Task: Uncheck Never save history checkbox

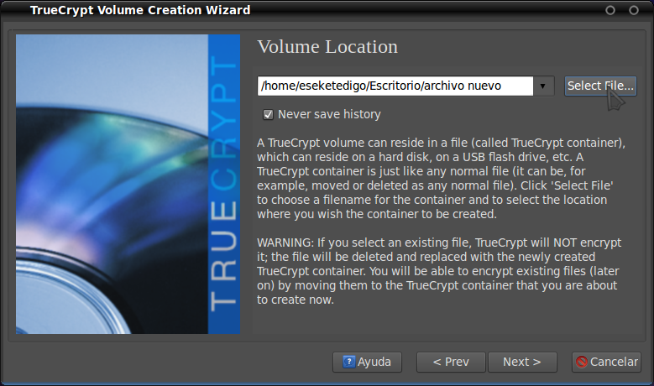Action: click(268, 114)
